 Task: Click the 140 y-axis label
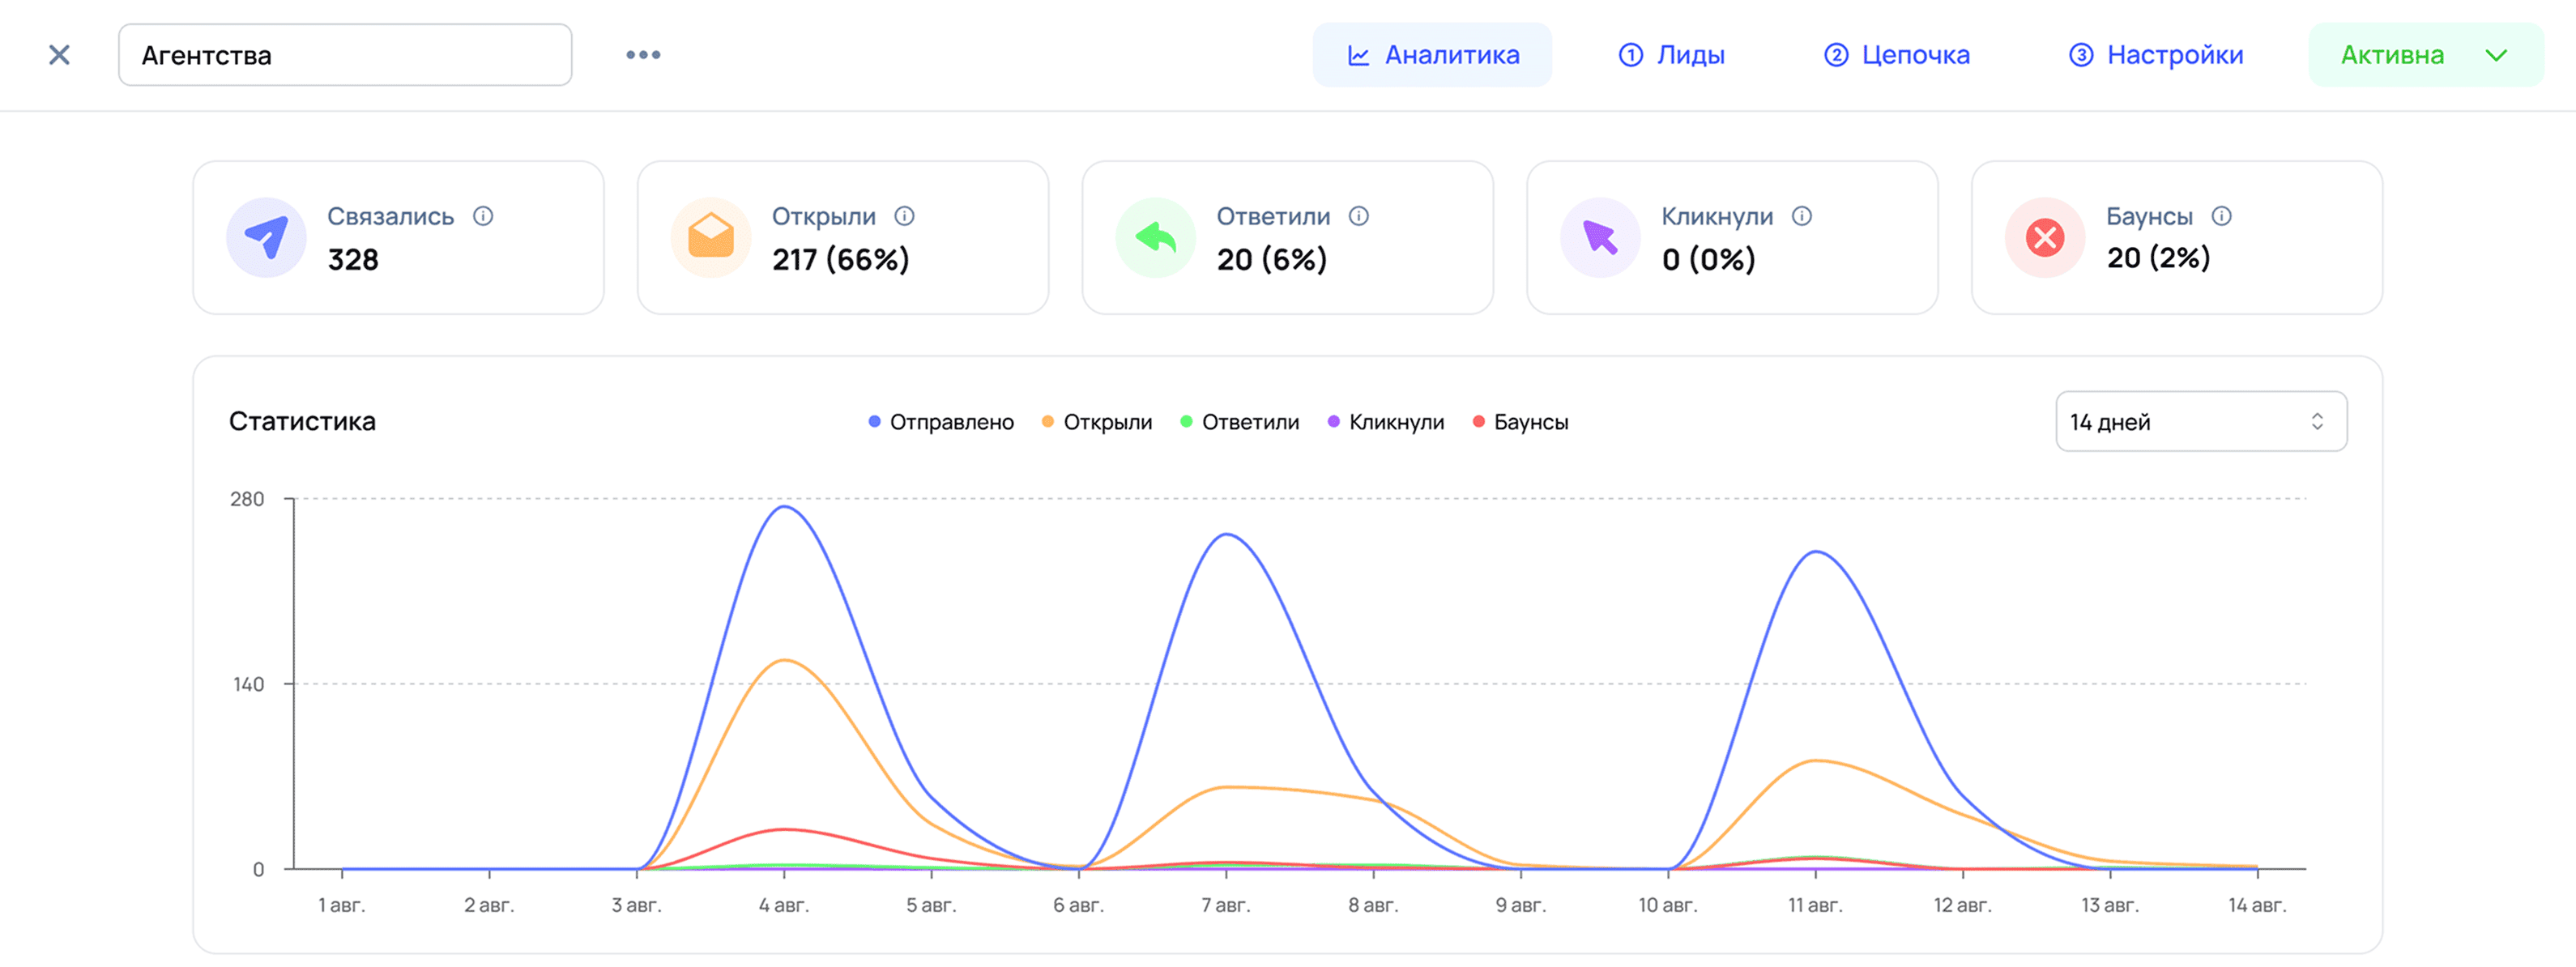(x=248, y=684)
